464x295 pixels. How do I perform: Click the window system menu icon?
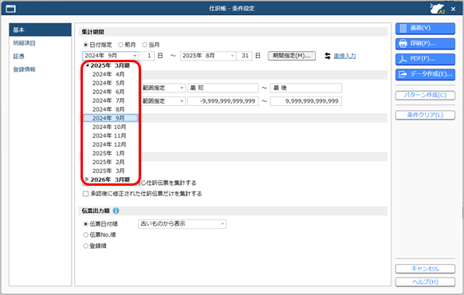coord(11,9)
